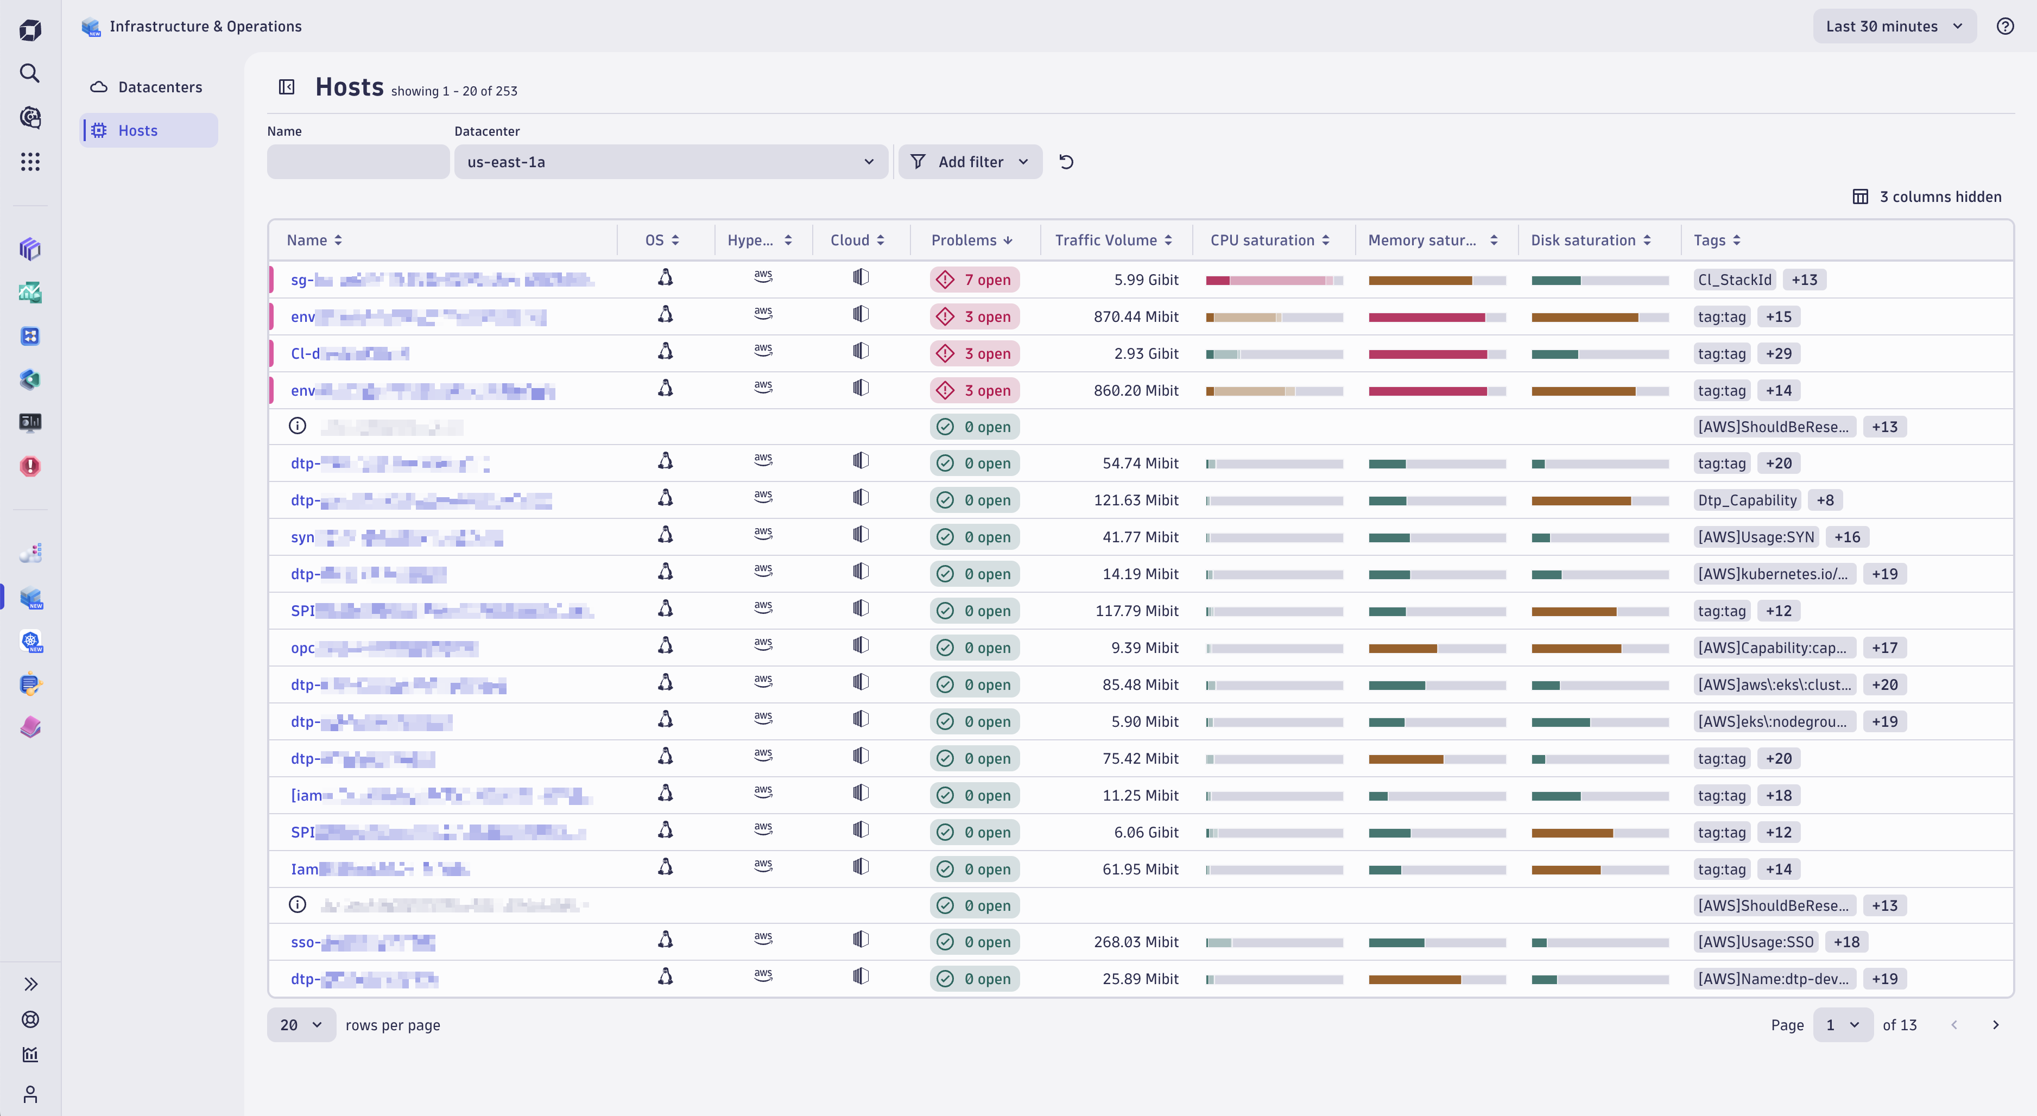The height and width of the screenshot is (1116, 2037).
Task: Open the help question-mark icon top right
Action: point(2006,26)
